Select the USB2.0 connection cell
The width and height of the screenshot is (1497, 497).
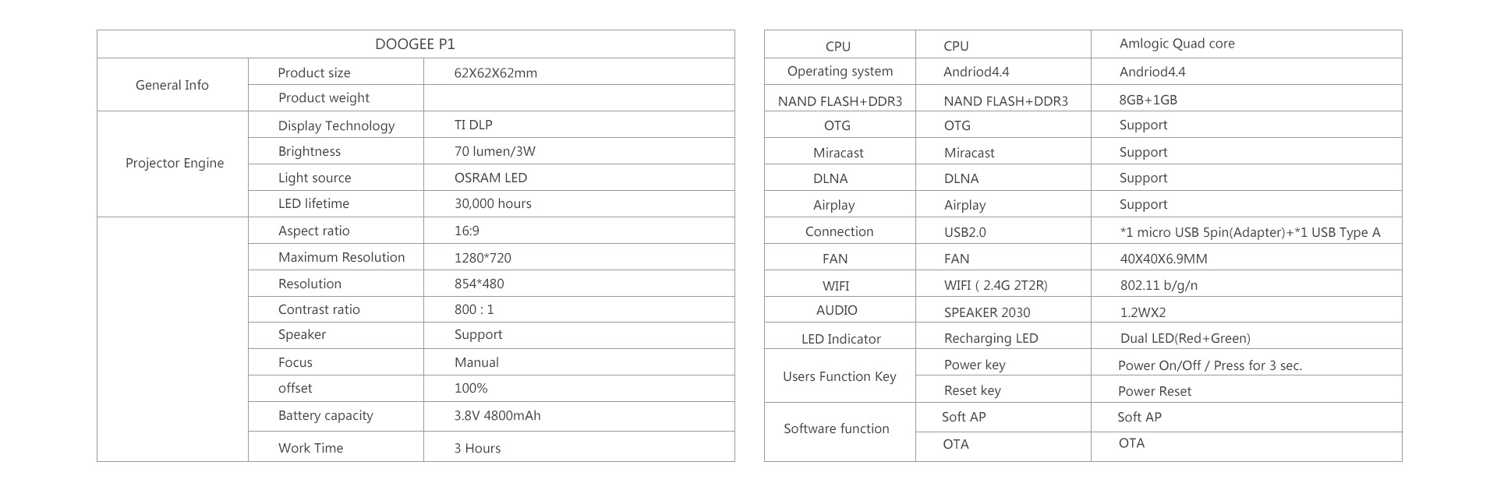point(965,232)
